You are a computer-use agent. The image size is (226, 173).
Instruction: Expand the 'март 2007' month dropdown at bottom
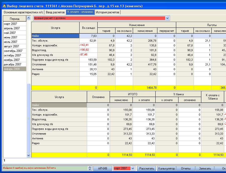133,168
